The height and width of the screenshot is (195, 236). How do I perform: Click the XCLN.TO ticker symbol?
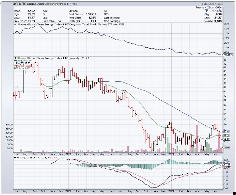click(x=20, y=4)
